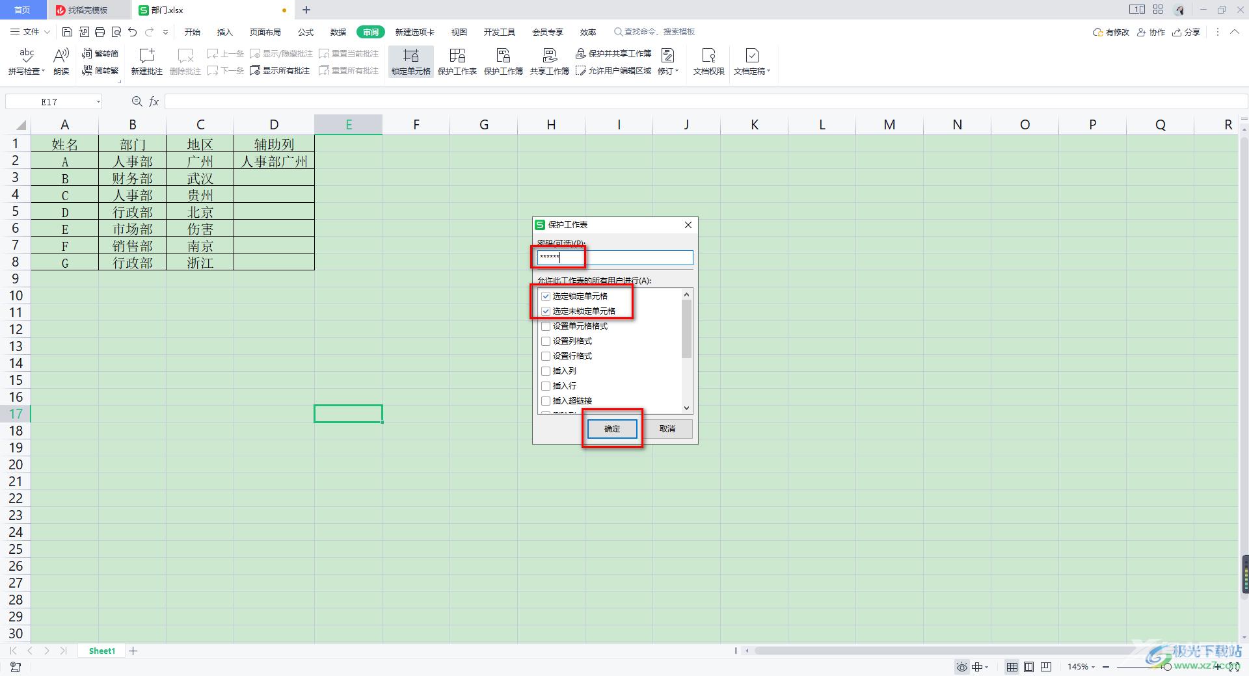Enable 插入列 checkbox
This screenshot has height=676, width=1249.
point(546,370)
